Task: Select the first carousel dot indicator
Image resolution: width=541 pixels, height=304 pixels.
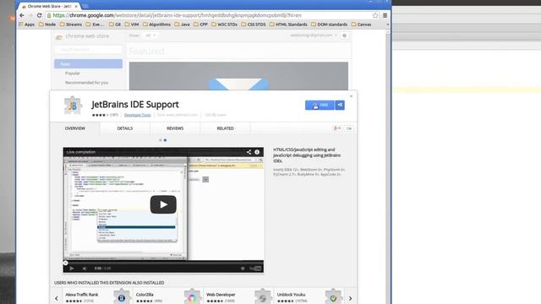Action: tap(160, 140)
